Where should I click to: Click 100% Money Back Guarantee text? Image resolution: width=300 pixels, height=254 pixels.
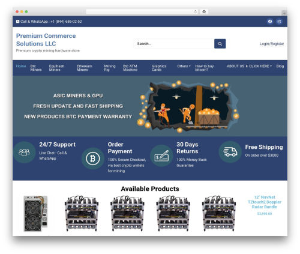(x=191, y=163)
